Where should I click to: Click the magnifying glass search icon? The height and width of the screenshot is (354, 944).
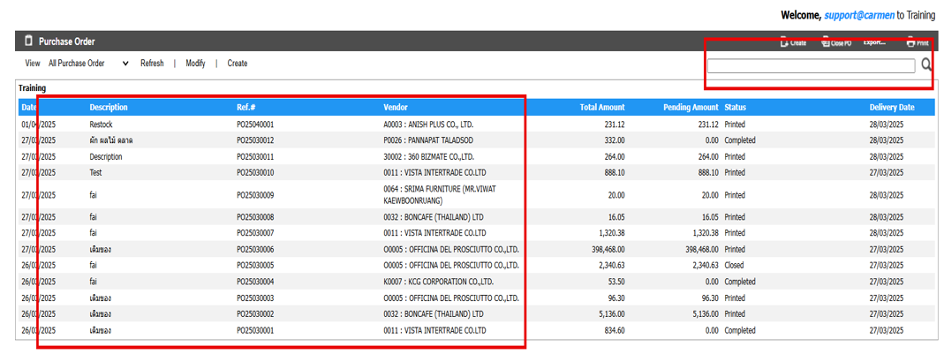(x=926, y=64)
